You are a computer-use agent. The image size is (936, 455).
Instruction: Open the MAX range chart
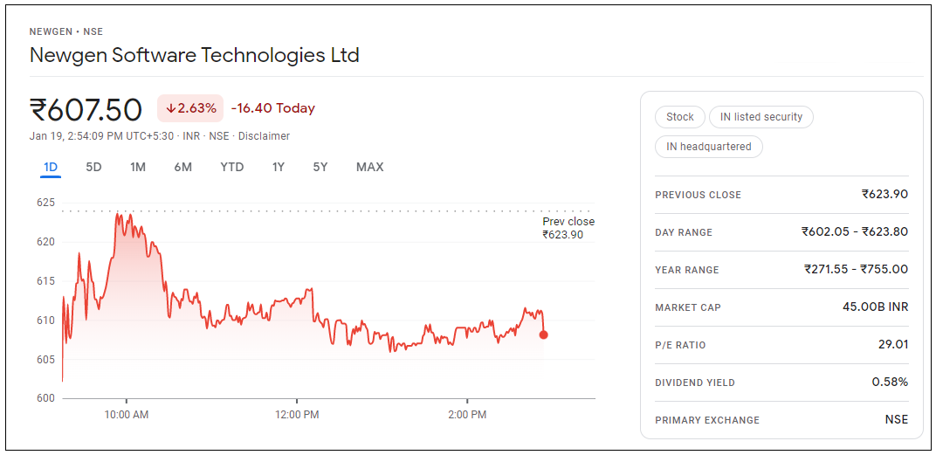point(369,167)
